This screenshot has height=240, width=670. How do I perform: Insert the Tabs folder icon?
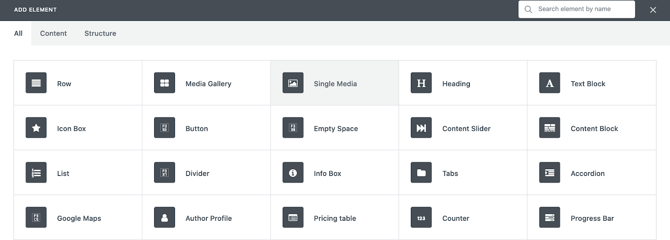click(x=421, y=173)
